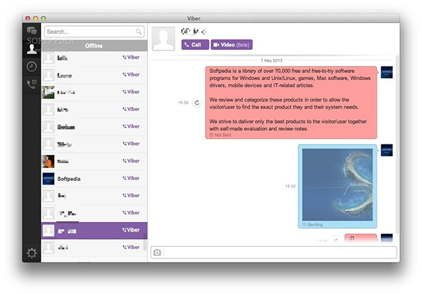Click the Offline section header
The image size is (422, 294).
(x=94, y=46)
